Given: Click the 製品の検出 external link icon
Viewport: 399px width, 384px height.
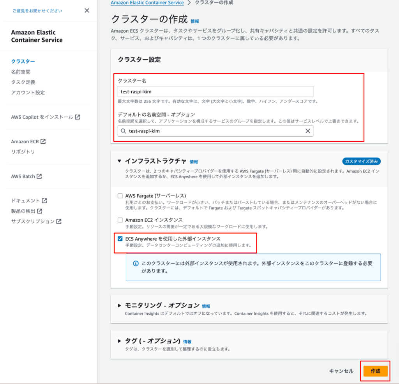Looking at the screenshot, I should tap(39, 211).
